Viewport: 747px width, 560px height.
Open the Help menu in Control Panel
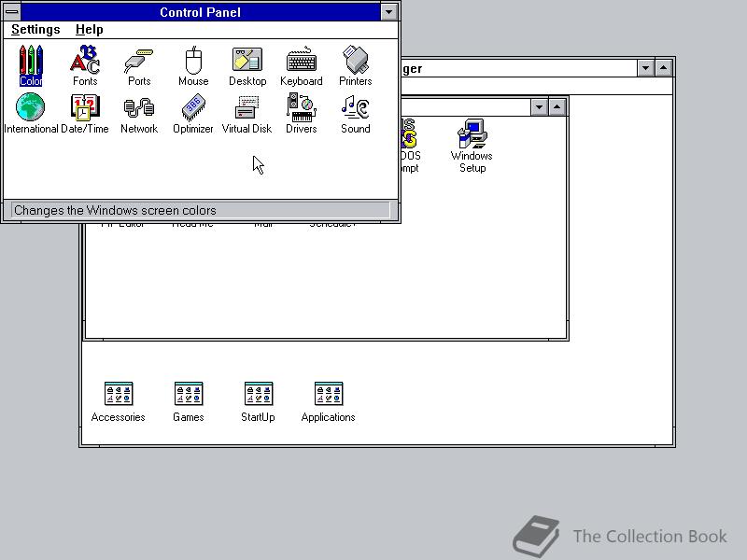click(x=89, y=30)
